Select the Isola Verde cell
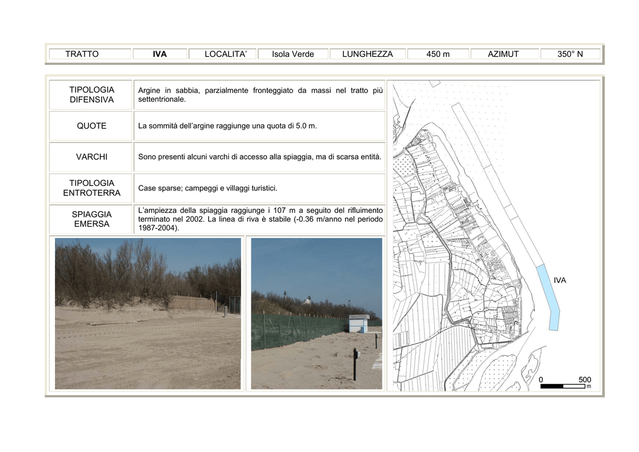The height and width of the screenshot is (452, 639). coord(293,54)
